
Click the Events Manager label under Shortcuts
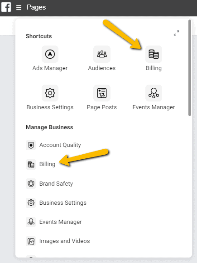[x=154, y=107]
